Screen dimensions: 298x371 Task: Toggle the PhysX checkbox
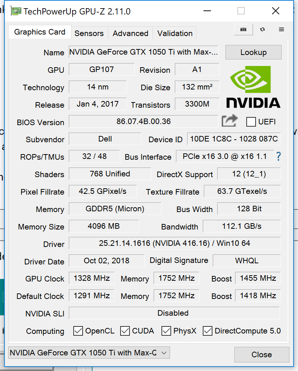click(166, 331)
